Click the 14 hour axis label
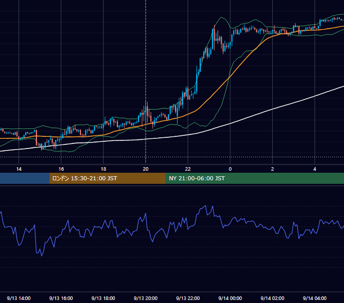The image size is (344, 303). [x=19, y=169]
